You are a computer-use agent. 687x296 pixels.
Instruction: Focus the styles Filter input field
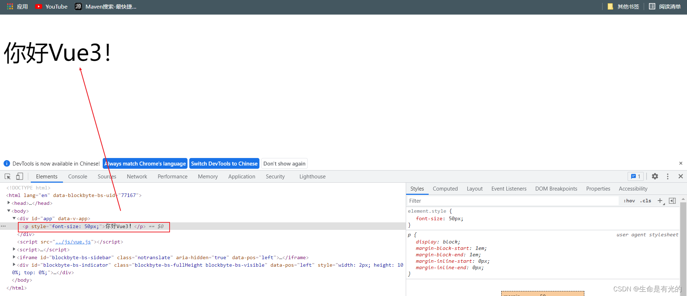pyautogui.click(x=513, y=201)
